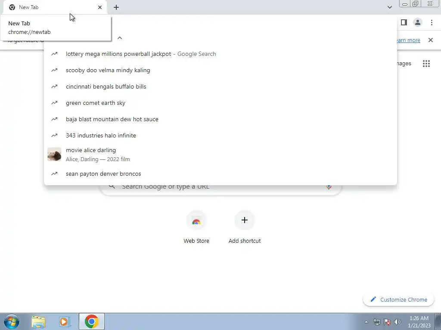
Task: Open the volume speaker icon
Action: tap(398, 322)
